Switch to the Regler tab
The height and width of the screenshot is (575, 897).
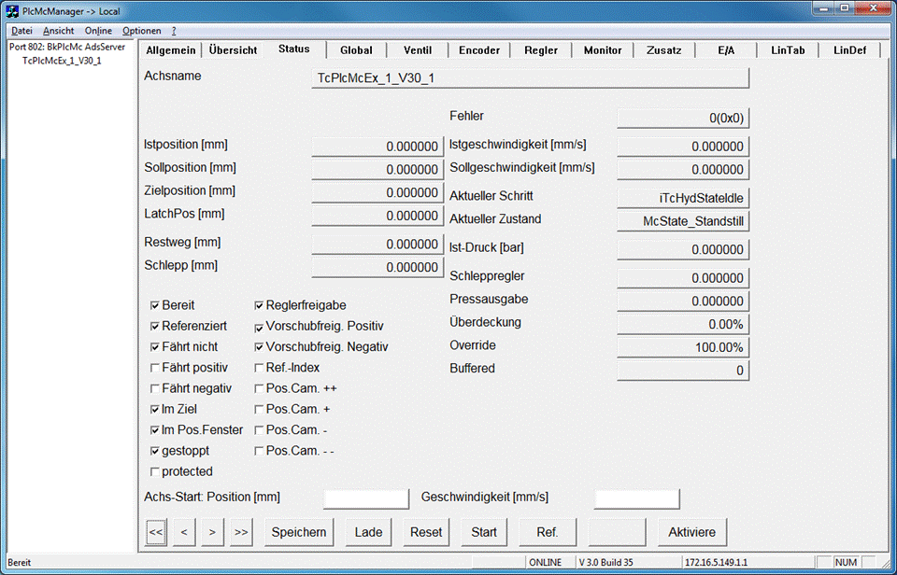tap(541, 50)
